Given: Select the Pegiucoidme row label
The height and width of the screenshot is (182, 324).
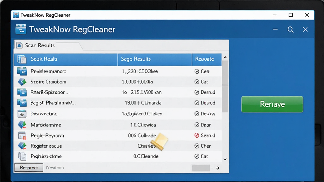Looking at the screenshot, I should [46, 156].
